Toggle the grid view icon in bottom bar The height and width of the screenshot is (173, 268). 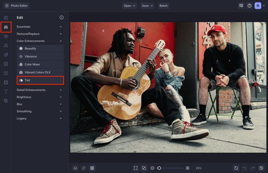click(x=92, y=168)
